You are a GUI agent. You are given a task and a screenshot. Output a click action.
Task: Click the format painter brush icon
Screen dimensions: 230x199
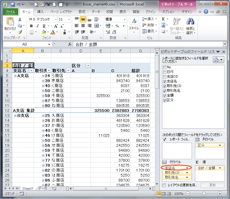click(x=20, y=32)
